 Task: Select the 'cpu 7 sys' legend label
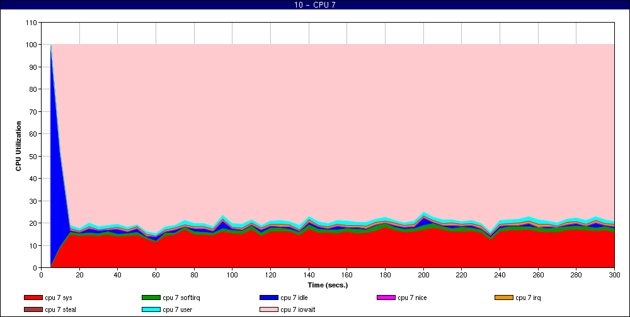pyautogui.click(x=59, y=298)
